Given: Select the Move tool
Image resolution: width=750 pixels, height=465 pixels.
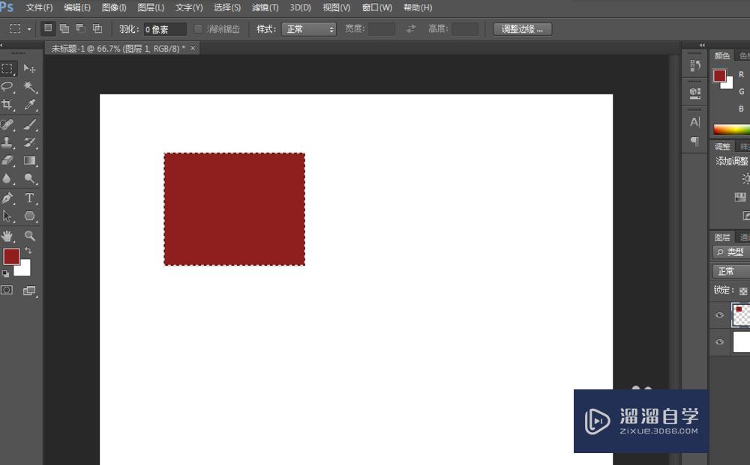Looking at the screenshot, I should pyautogui.click(x=30, y=69).
